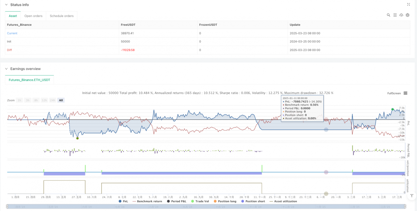Click the cloud download icon
This screenshot has height=211, width=417.
tap(401, 15)
